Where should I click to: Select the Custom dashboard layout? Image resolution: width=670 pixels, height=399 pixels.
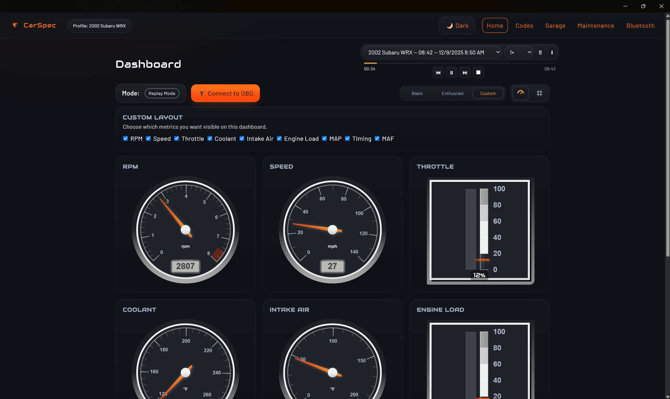[488, 93]
